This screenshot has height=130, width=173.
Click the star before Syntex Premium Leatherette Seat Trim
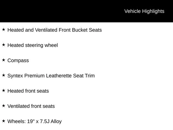pos(4,75)
